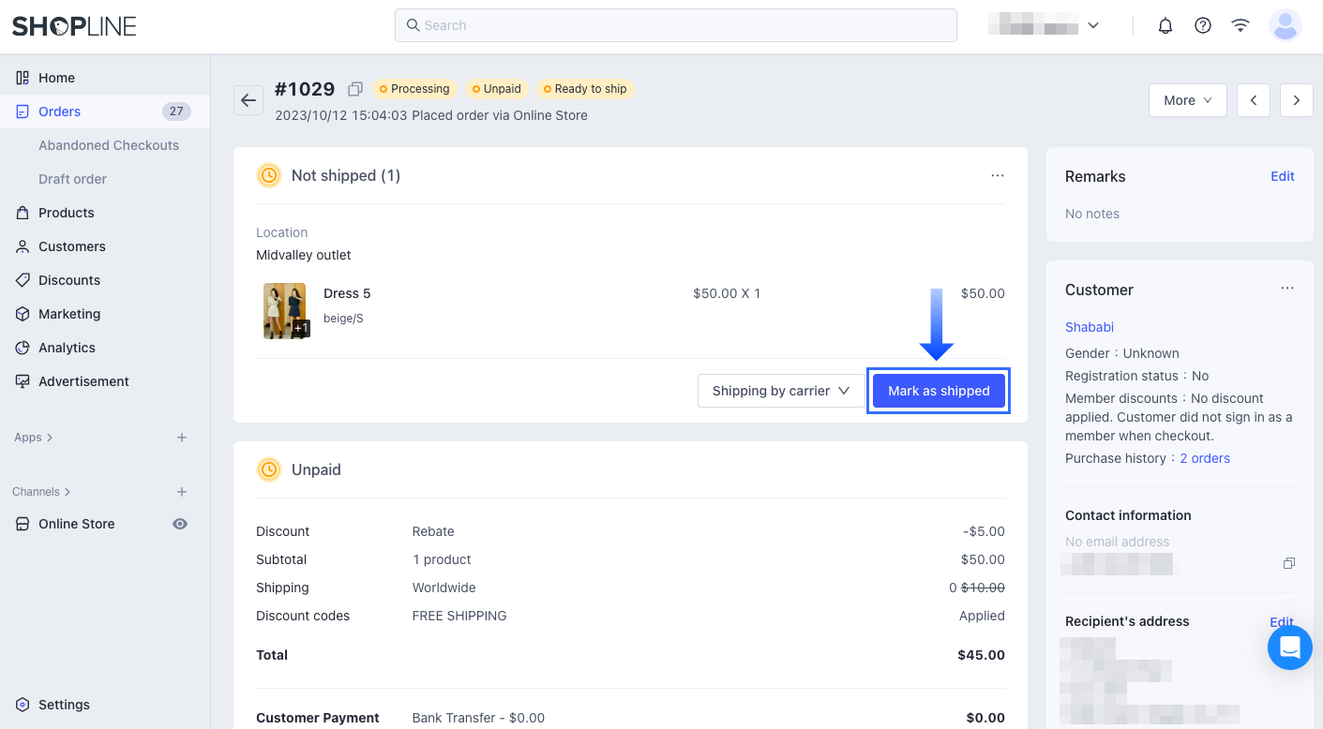The image size is (1323, 729).
Task: Copy the contact information
Action: pos(1289,562)
